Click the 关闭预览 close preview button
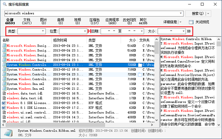The image size is (222, 139). (199, 22)
